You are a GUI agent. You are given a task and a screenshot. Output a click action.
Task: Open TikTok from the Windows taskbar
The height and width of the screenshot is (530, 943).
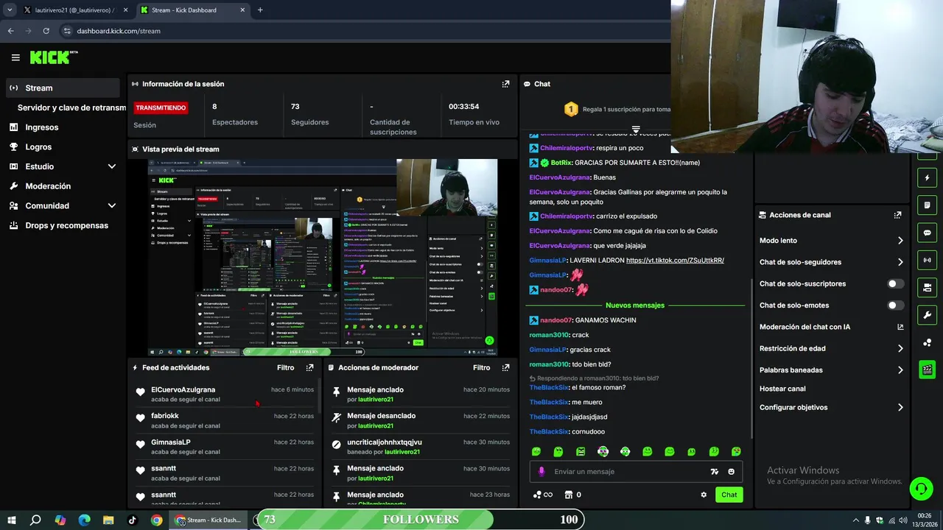pyautogui.click(x=132, y=520)
